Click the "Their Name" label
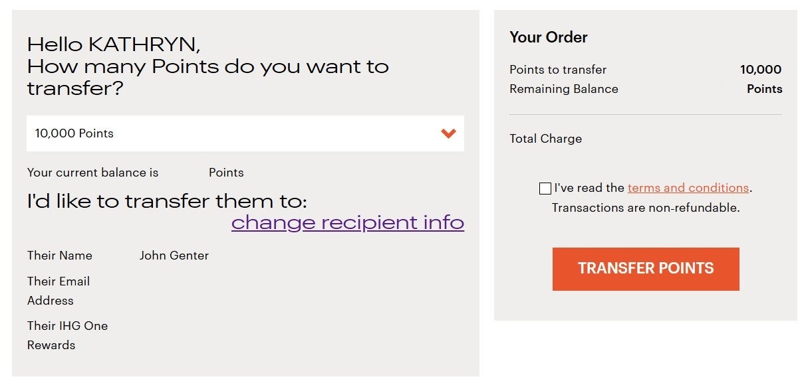Image resolution: width=806 pixels, height=387 pixels. point(59,256)
